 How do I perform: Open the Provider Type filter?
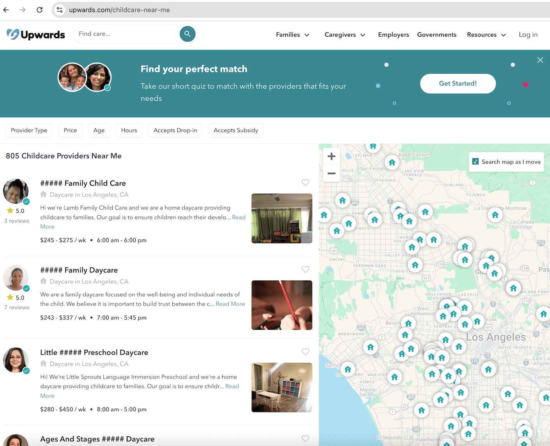tap(29, 130)
